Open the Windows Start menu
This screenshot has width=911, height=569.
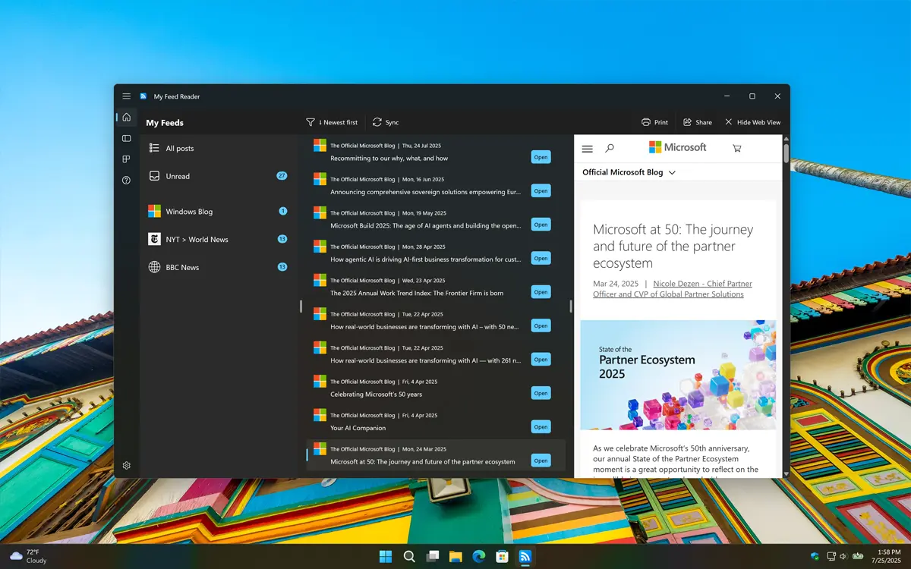(386, 557)
